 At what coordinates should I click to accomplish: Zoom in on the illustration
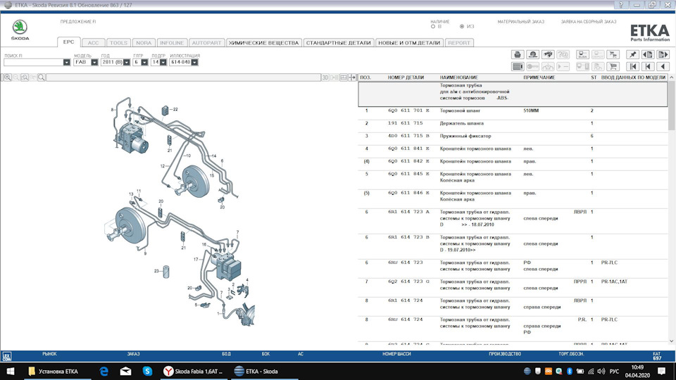click(7, 77)
